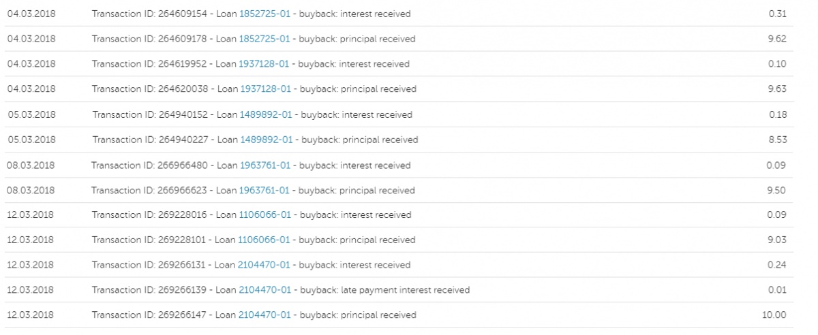Open loan 1963761-01 in interest received row

pos(264,165)
